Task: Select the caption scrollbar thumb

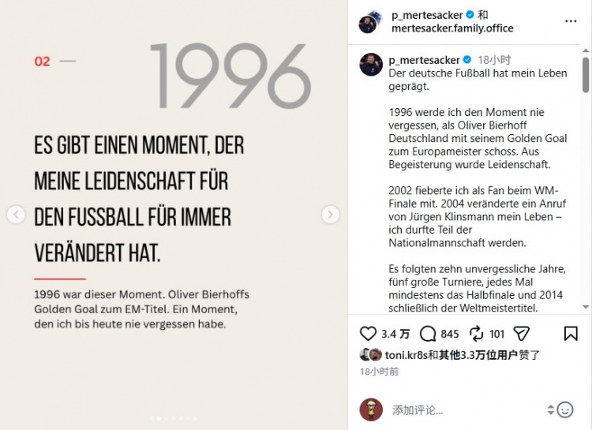Action: (586, 75)
